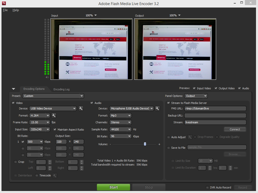Viewport: 258px width, 193px height.
Task: Click the FMS URL field
Action: pyautogui.click(x=215, y=108)
